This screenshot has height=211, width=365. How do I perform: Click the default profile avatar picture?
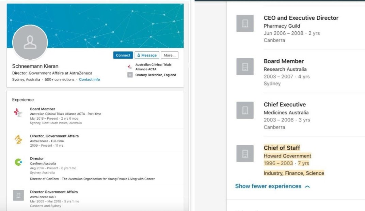tap(30, 42)
